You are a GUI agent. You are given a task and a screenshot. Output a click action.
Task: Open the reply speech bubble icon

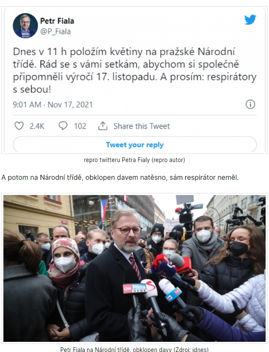pyautogui.click(x=63, y=126)
